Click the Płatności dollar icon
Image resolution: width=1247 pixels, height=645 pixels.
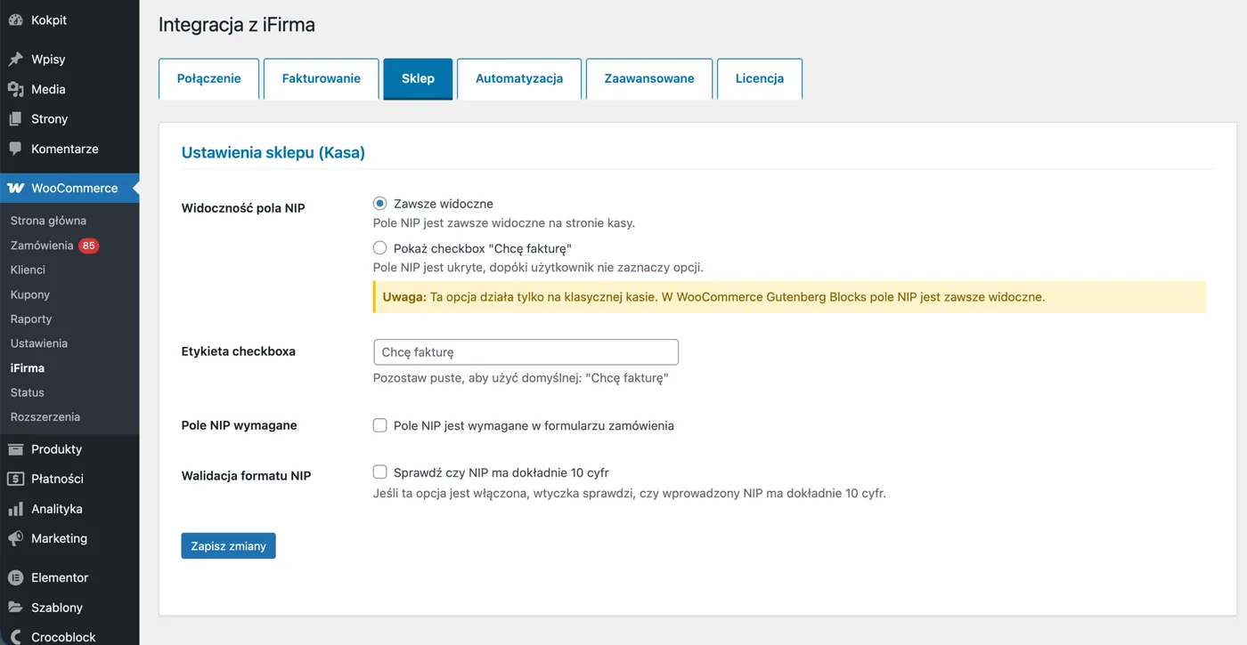coord(15,479)
